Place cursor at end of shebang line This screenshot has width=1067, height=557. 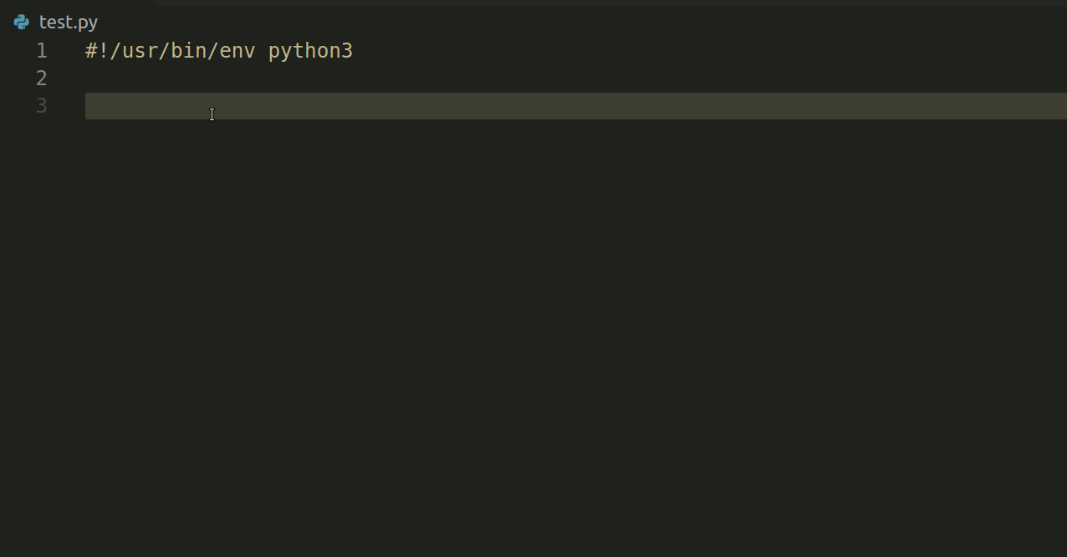tap(355, 51)
